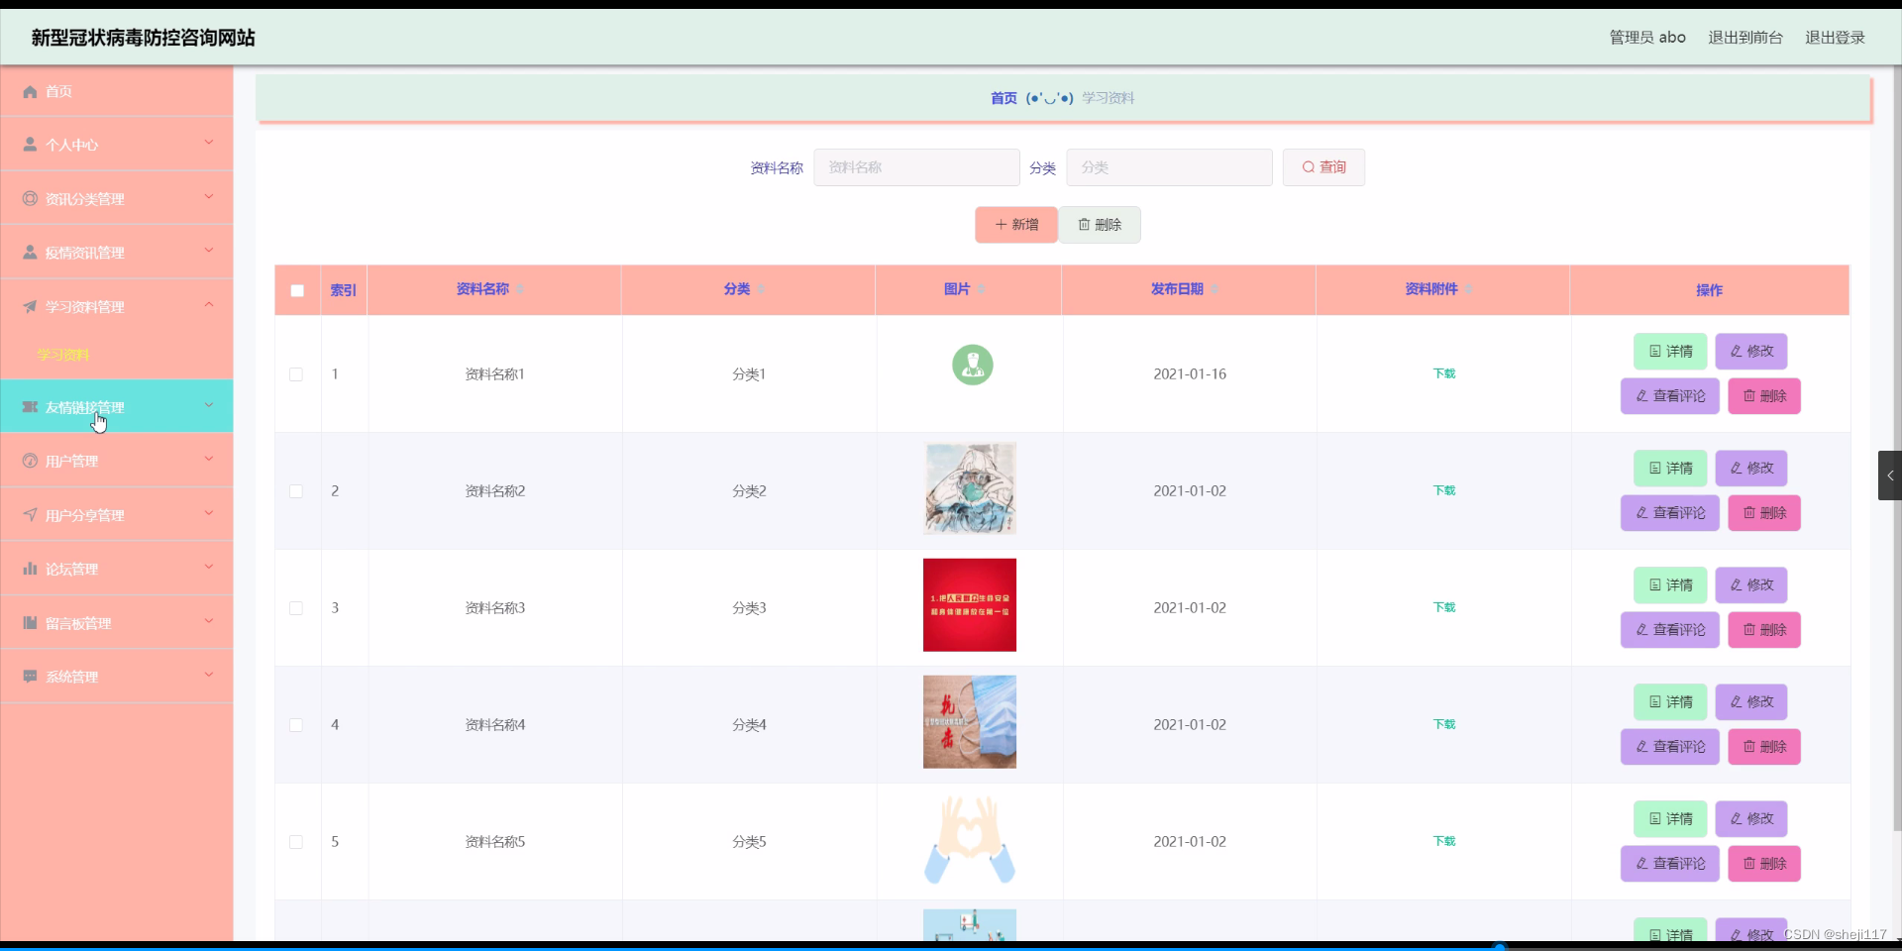Screen dimensions: 1902x951
Task: Sort by 资料名称 column sort arrows
Action: coord(519,289)
